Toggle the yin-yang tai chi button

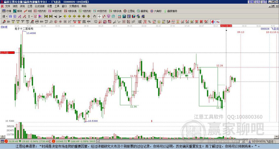[x=213, y=22]
